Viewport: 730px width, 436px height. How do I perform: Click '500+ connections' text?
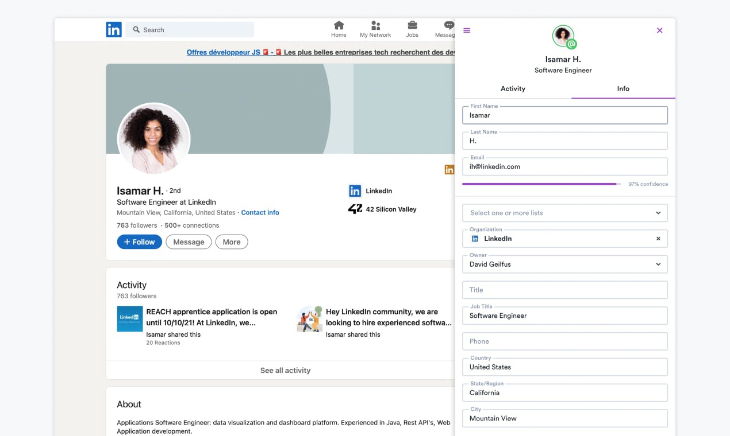point(191,225)
